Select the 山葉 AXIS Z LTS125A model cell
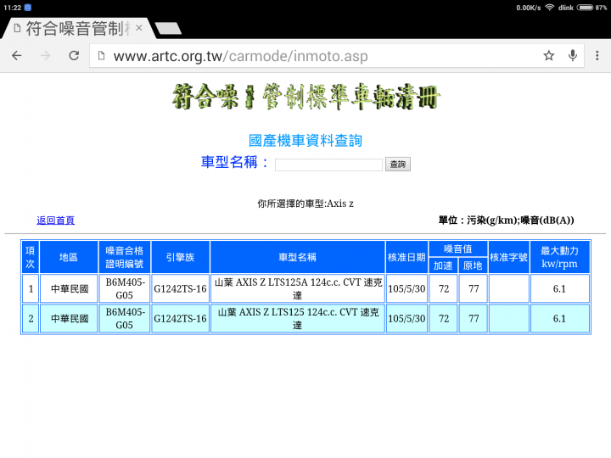The image size is (611, 458). (x=297, y=288)
